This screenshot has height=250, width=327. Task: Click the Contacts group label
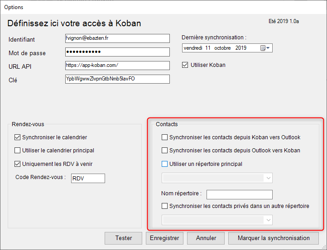pyautogui.click(x=167, y=124)
